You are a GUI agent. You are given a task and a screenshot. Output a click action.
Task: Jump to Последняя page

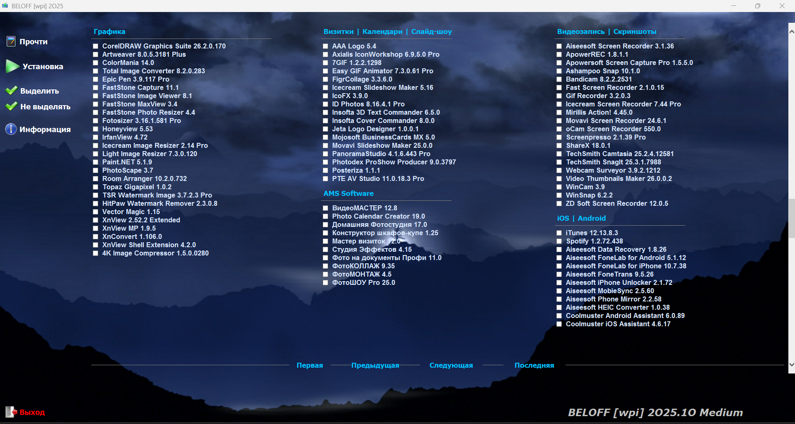click(x=534, y=365)
